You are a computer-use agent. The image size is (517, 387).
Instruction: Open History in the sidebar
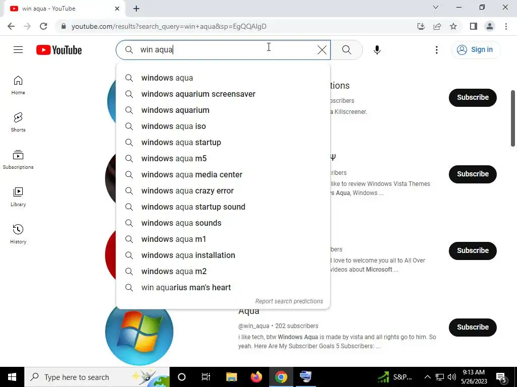(x=18, y=234)
